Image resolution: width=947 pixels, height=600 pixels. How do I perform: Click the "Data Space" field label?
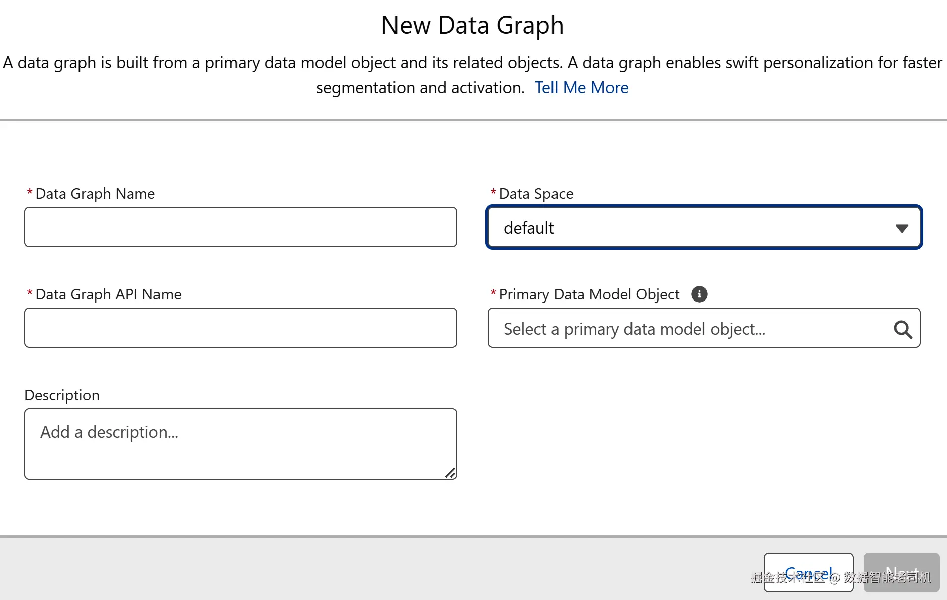point(536,194)
